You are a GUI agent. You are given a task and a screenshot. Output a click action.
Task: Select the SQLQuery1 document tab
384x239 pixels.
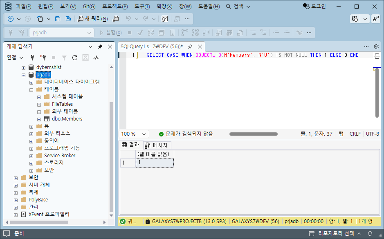tap(152, 47)
